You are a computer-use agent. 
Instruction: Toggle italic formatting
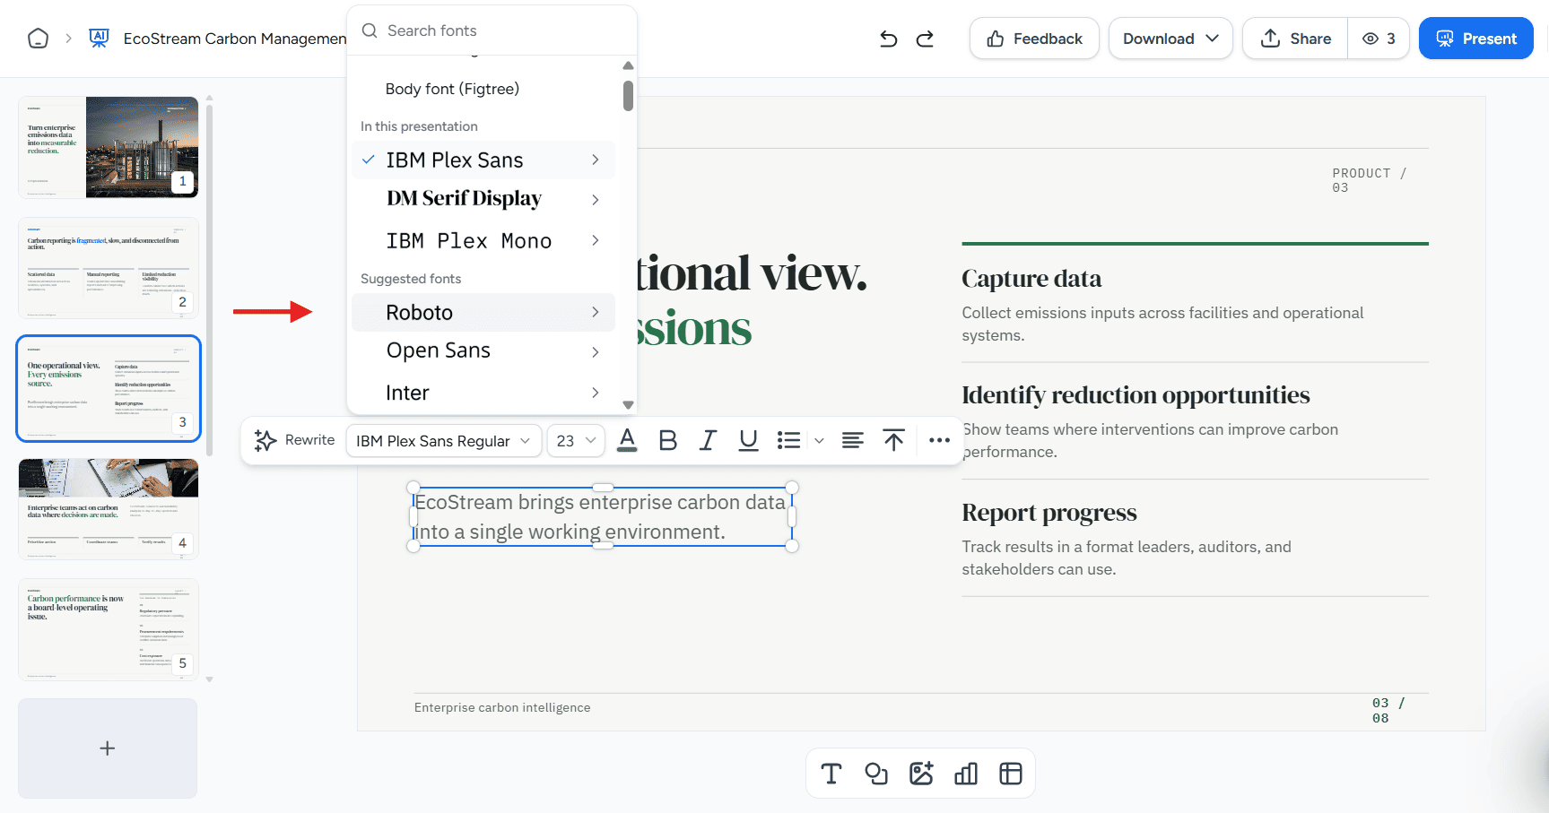708,440
